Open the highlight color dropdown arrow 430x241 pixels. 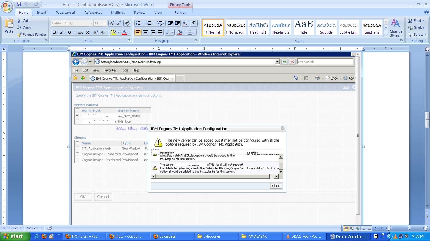pos(118,32)
